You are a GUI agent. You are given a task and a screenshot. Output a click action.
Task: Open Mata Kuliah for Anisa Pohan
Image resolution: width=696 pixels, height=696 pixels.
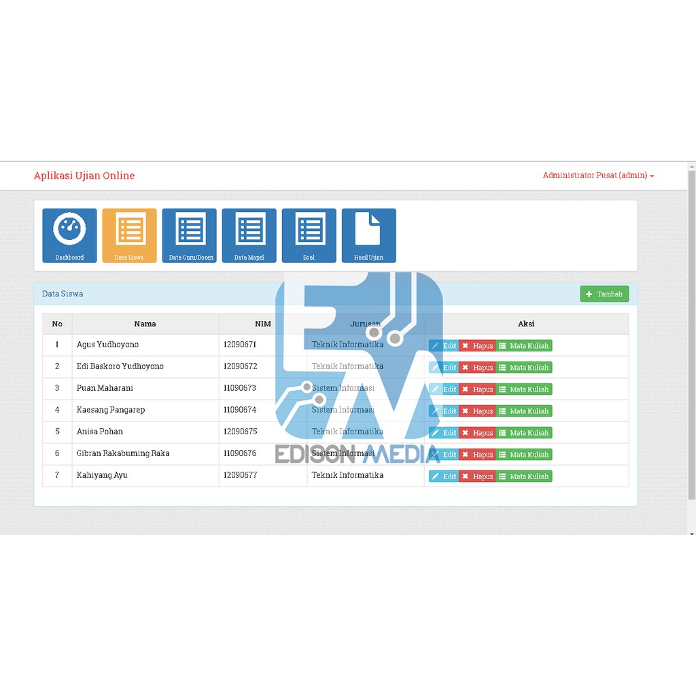(524, 433)
